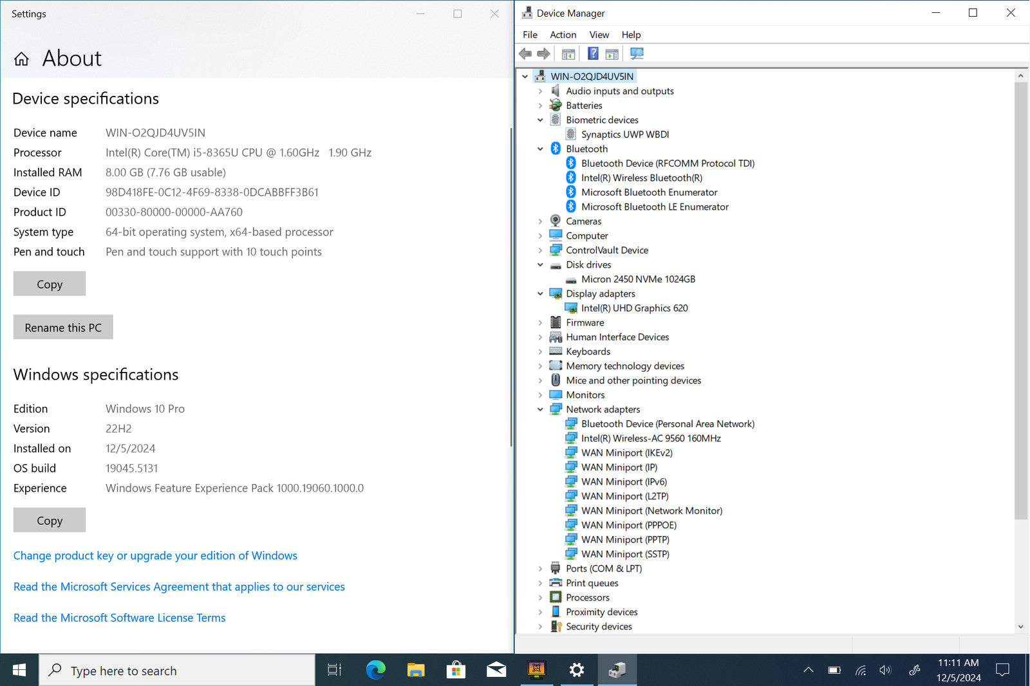
Task: Click the scroll-down arrow in Device Manager
Action: click(x=1020, y=627)
